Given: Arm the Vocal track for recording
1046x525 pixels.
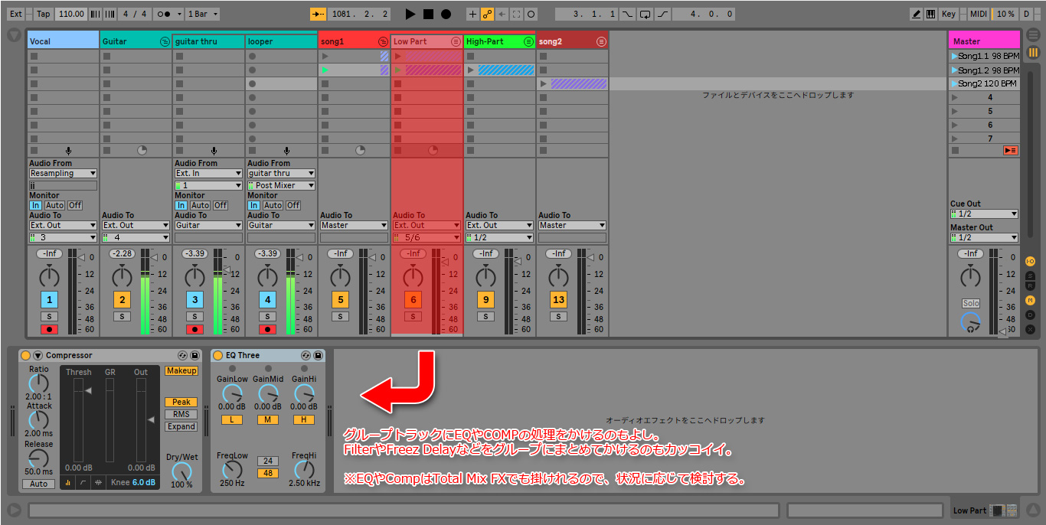Looking at the screenshot, I should tap(49, 329).
